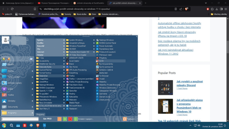Viewport: 229px width, 129px height.
Task: Click the Discord stickers post thumbnail
Action: coord(165,88)
